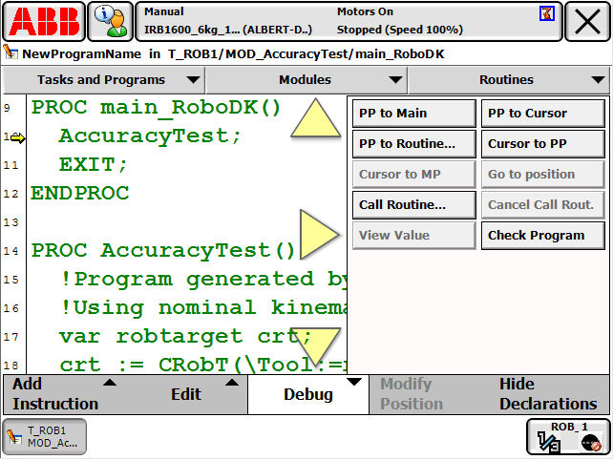613x460 pixels.
Task: Click PP to Routine...
Action: (414, 144)
